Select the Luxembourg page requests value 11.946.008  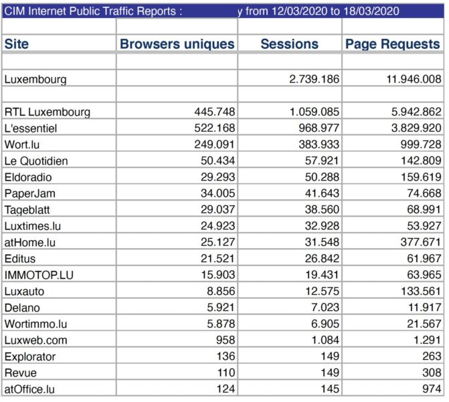coord(414,79)
